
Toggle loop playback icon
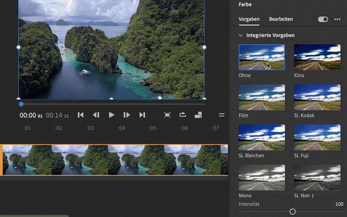click(x=183, y=115)
